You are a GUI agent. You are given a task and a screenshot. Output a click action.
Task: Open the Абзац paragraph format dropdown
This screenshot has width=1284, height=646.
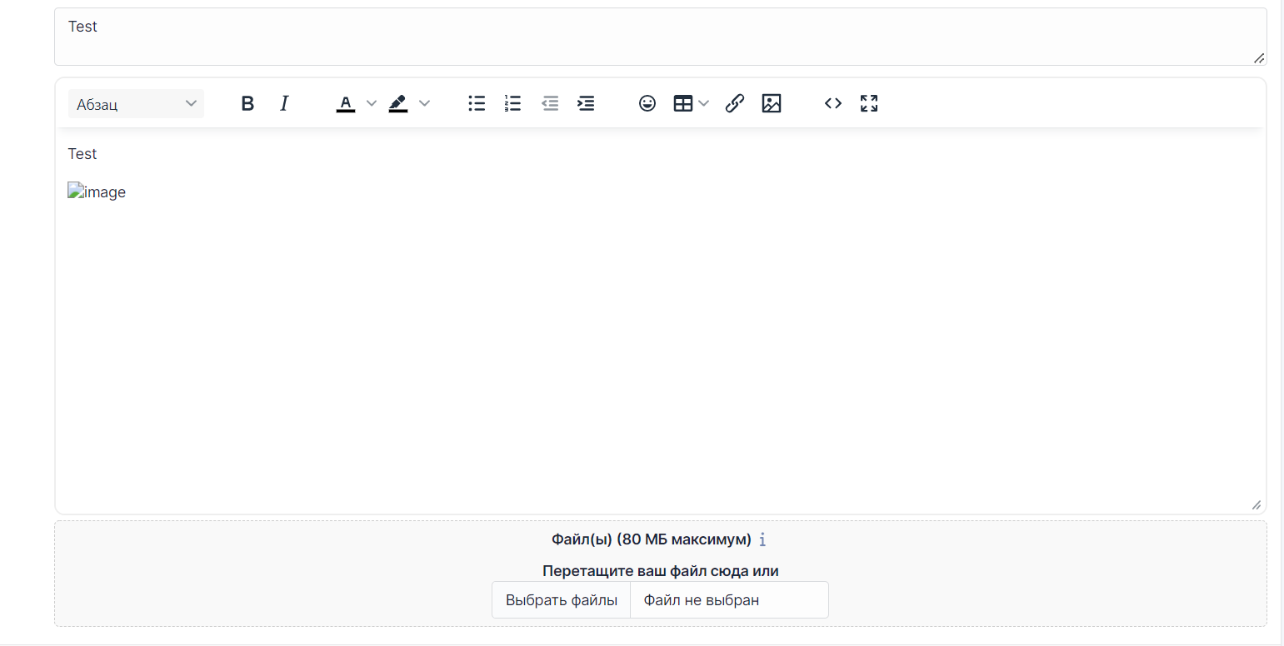click(136, 103)
